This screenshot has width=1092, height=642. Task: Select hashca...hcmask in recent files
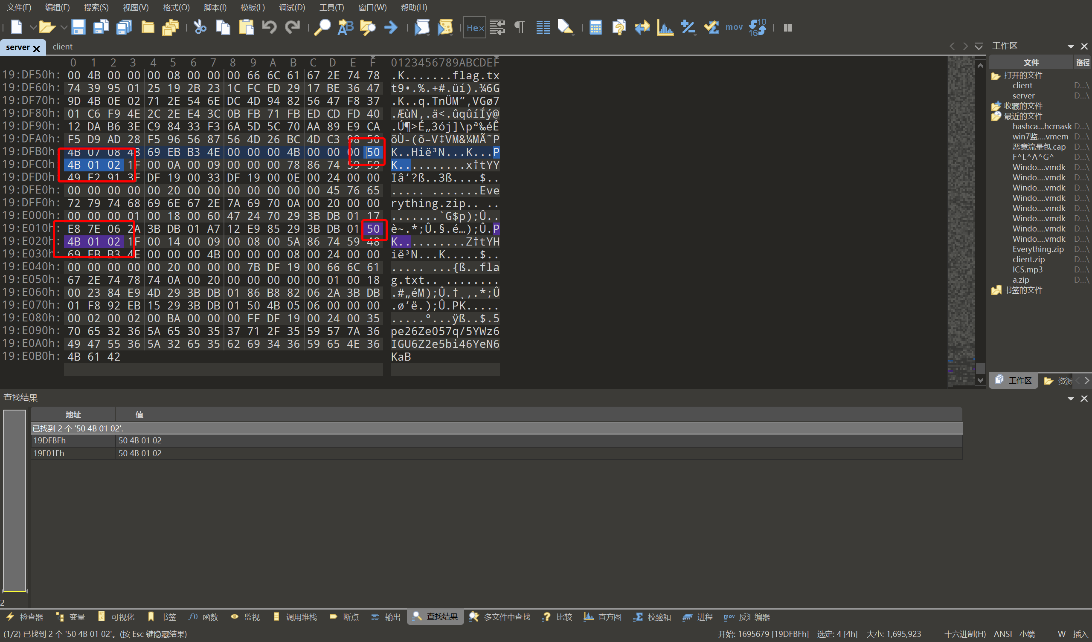pyautogui.click(x=1042, y=127)
